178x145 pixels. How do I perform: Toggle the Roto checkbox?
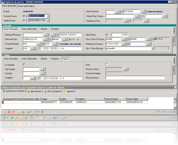point(107,64)
